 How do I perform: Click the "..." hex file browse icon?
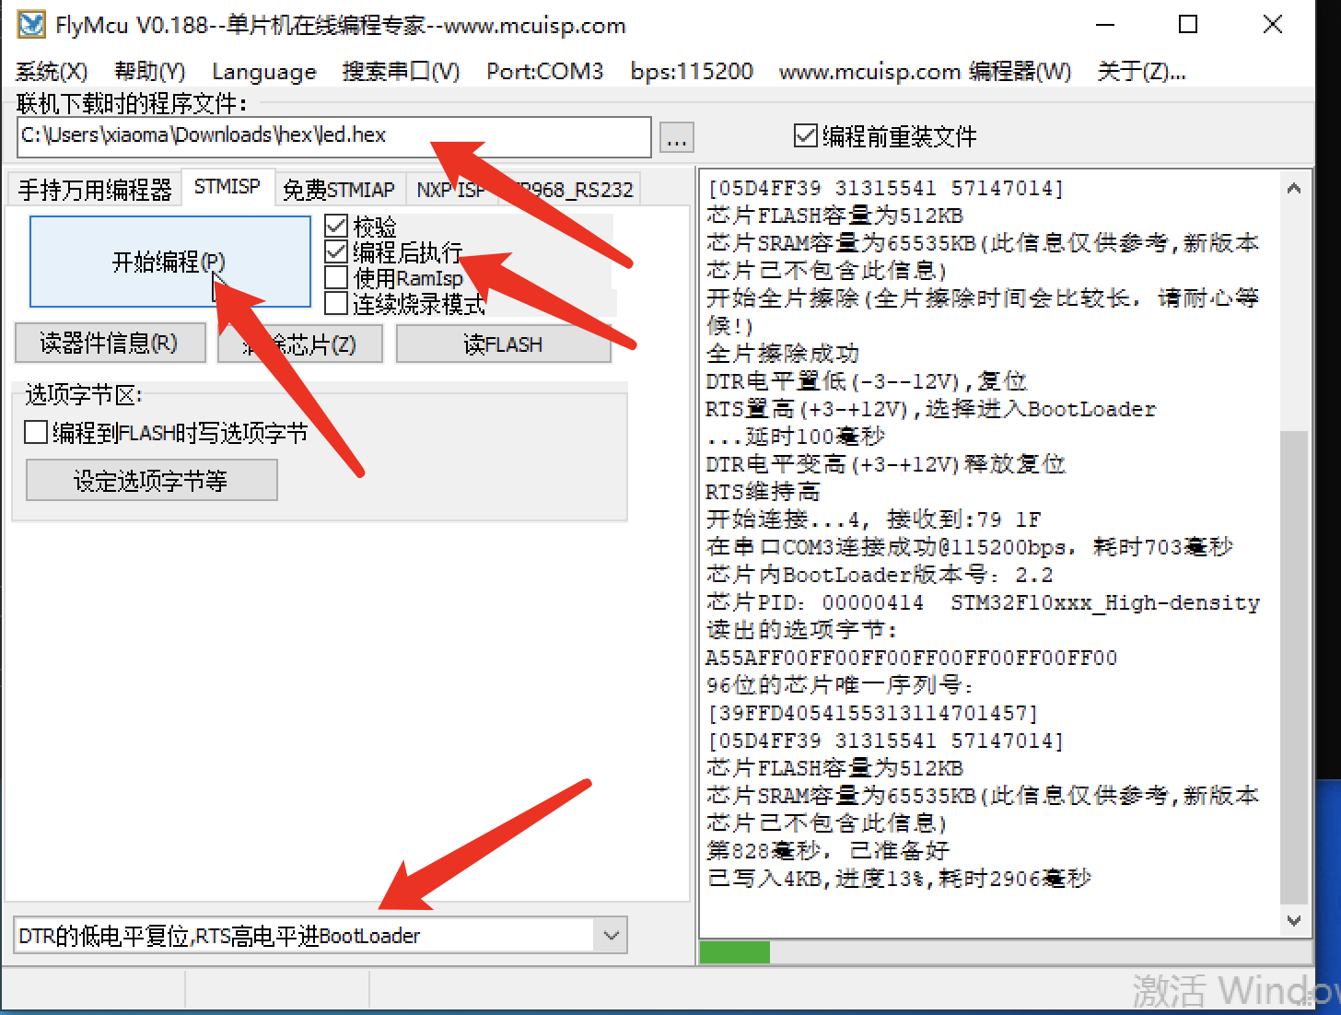[x=676, y=136]
